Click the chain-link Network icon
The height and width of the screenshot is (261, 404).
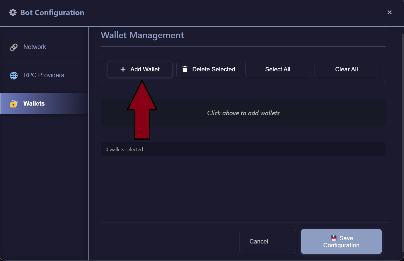14,47
